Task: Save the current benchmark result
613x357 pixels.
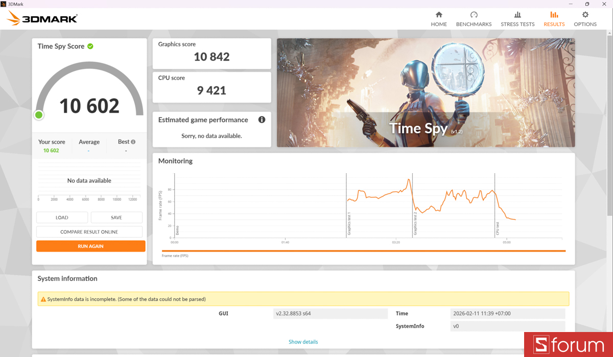Action: tap(116, 217)
